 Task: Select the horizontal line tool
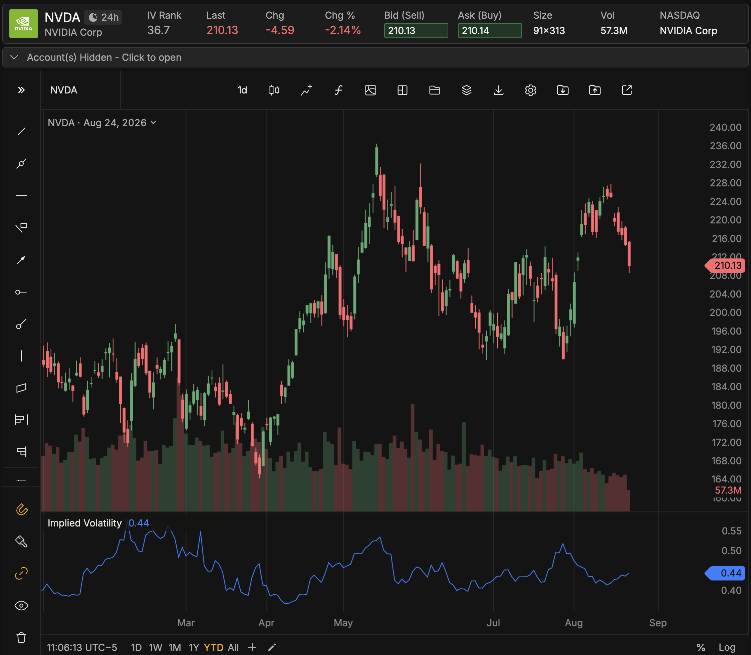pos(21,196)
